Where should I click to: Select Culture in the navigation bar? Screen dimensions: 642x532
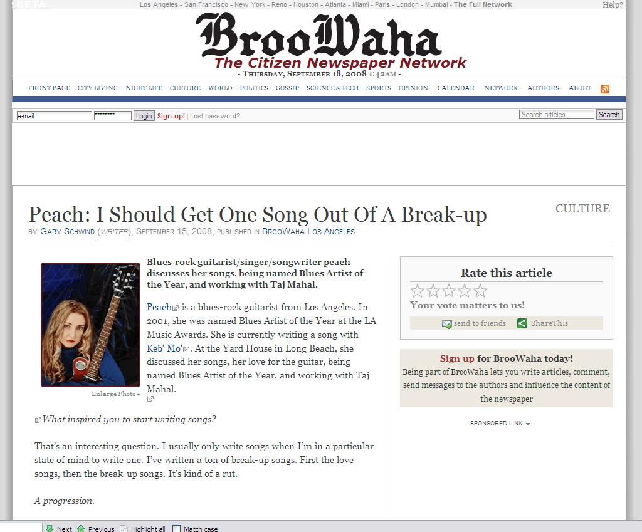[185, 88]
